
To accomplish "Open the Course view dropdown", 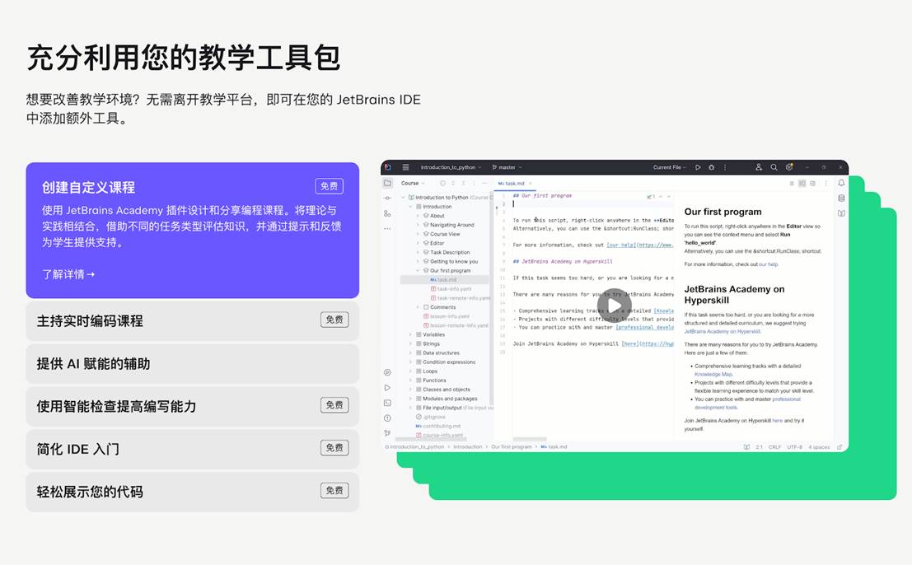I will [413, 183].
